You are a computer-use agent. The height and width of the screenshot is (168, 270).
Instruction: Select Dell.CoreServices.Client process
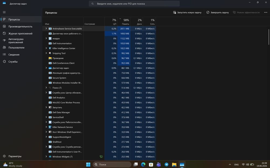(99, 63)
